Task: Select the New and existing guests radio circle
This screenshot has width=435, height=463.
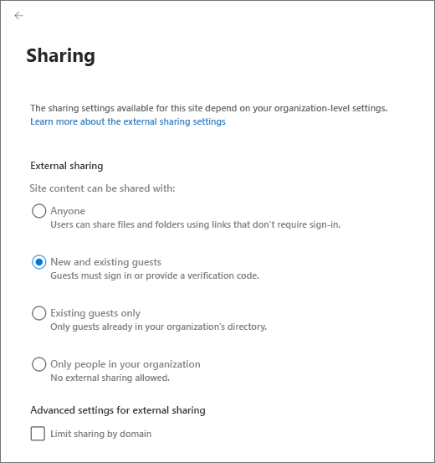Action: click(x=39, y=262)
